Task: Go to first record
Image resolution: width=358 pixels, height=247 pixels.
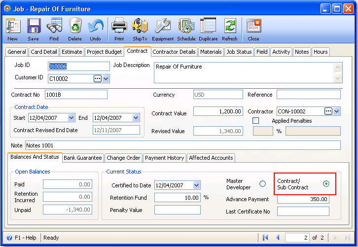Action: tap(265, 238)
